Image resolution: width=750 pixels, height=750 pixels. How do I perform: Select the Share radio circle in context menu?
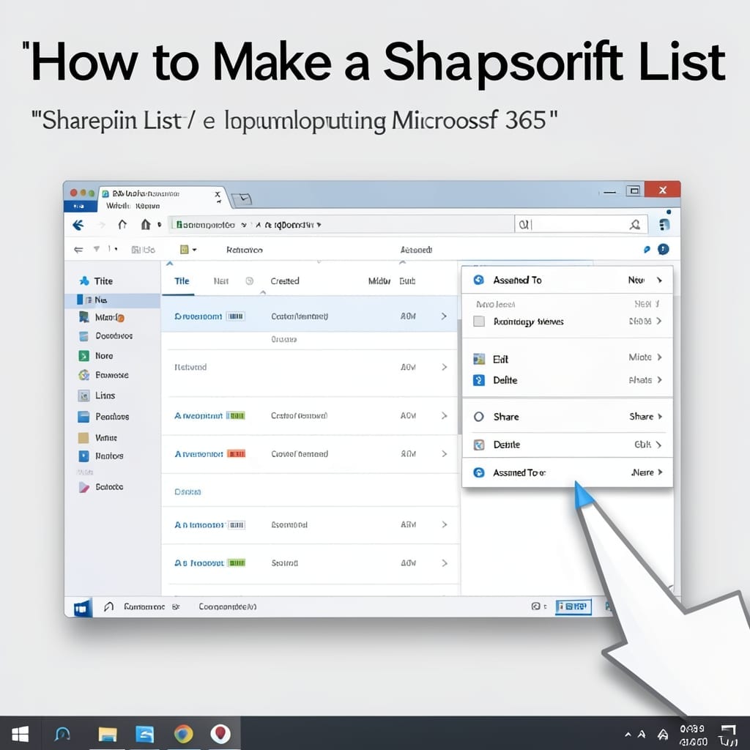pos(479,417)
